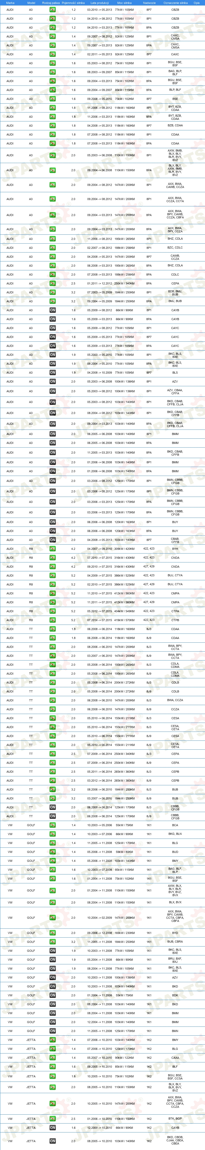Image resolution: width=205 pixels, height=1150 pixels.
Task: Click the petrol icon in the A3 1.4 CAXC 8P7 row
Action: 53,55
